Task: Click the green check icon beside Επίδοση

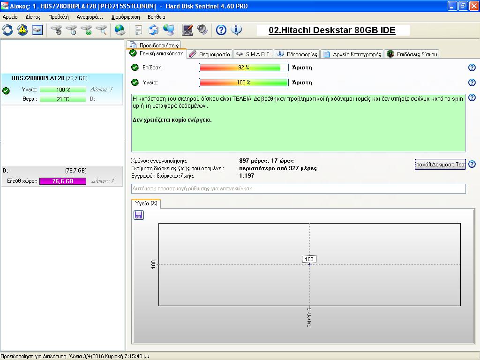Action: point(135,67)
